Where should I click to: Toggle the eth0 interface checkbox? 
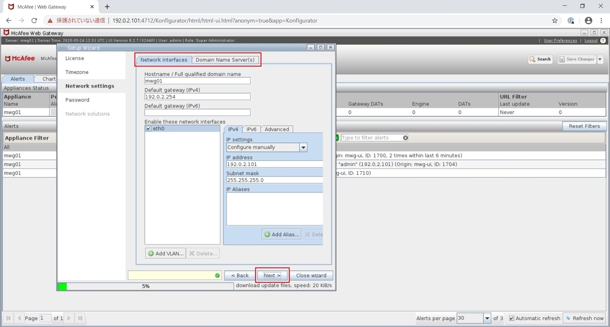tap(148, 129)
